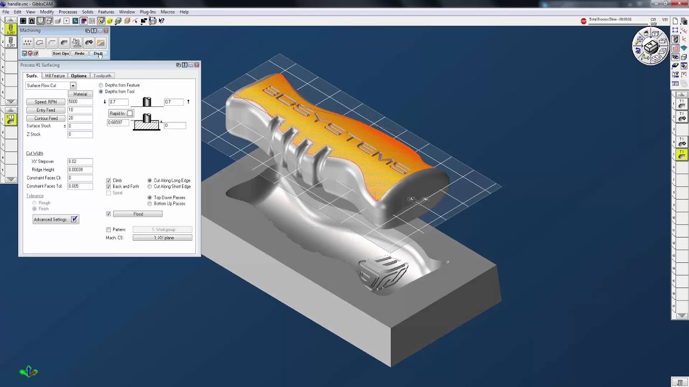The width and height of the screenshot is (689, 387).
Task: Toggle the Flood coolant checkbox
Action: (x=109, y=214)
